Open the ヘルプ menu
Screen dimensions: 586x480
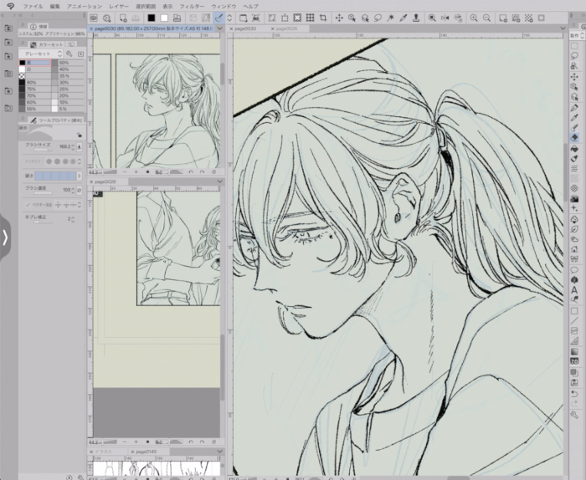point(250,7)
